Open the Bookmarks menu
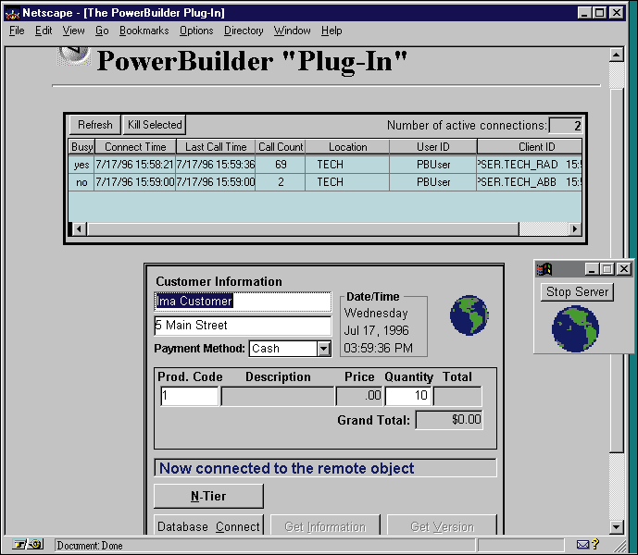The height and width of the screenshot is (555, 638). [x=144, y=31]
